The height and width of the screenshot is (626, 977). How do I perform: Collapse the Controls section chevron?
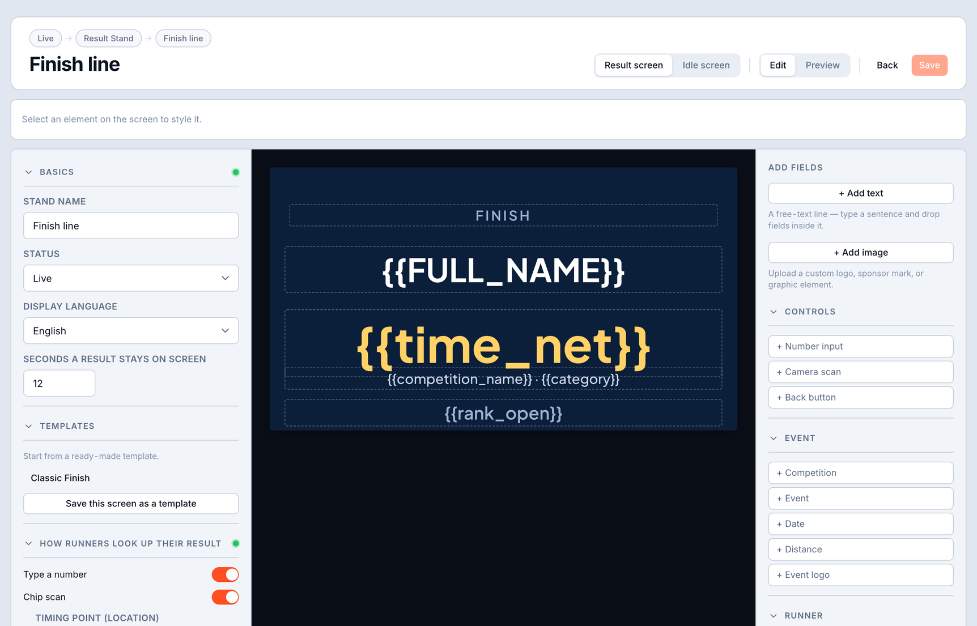(x=774, y=312)
